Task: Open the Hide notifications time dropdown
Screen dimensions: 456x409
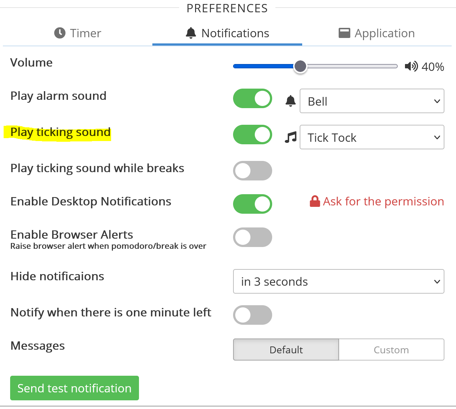Action: click(x=338, y=281)
